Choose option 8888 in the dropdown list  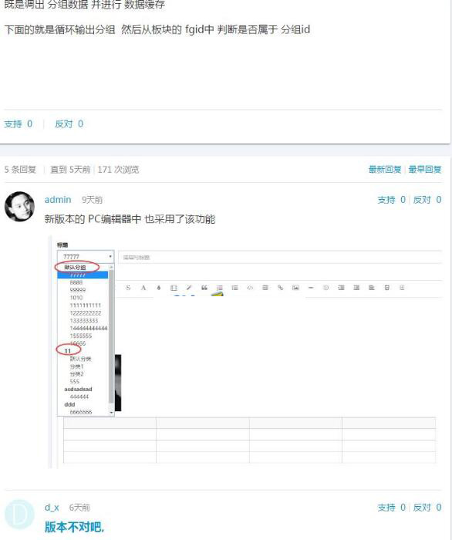(76, 282)
